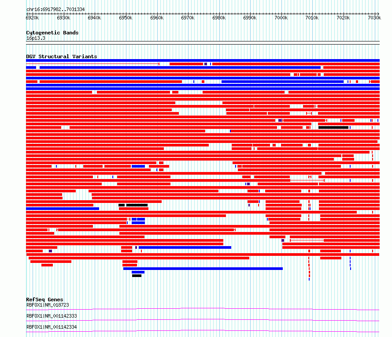Click the long black variant bar near 6950k
Viewport: 392px width, 337px height.
137,205
